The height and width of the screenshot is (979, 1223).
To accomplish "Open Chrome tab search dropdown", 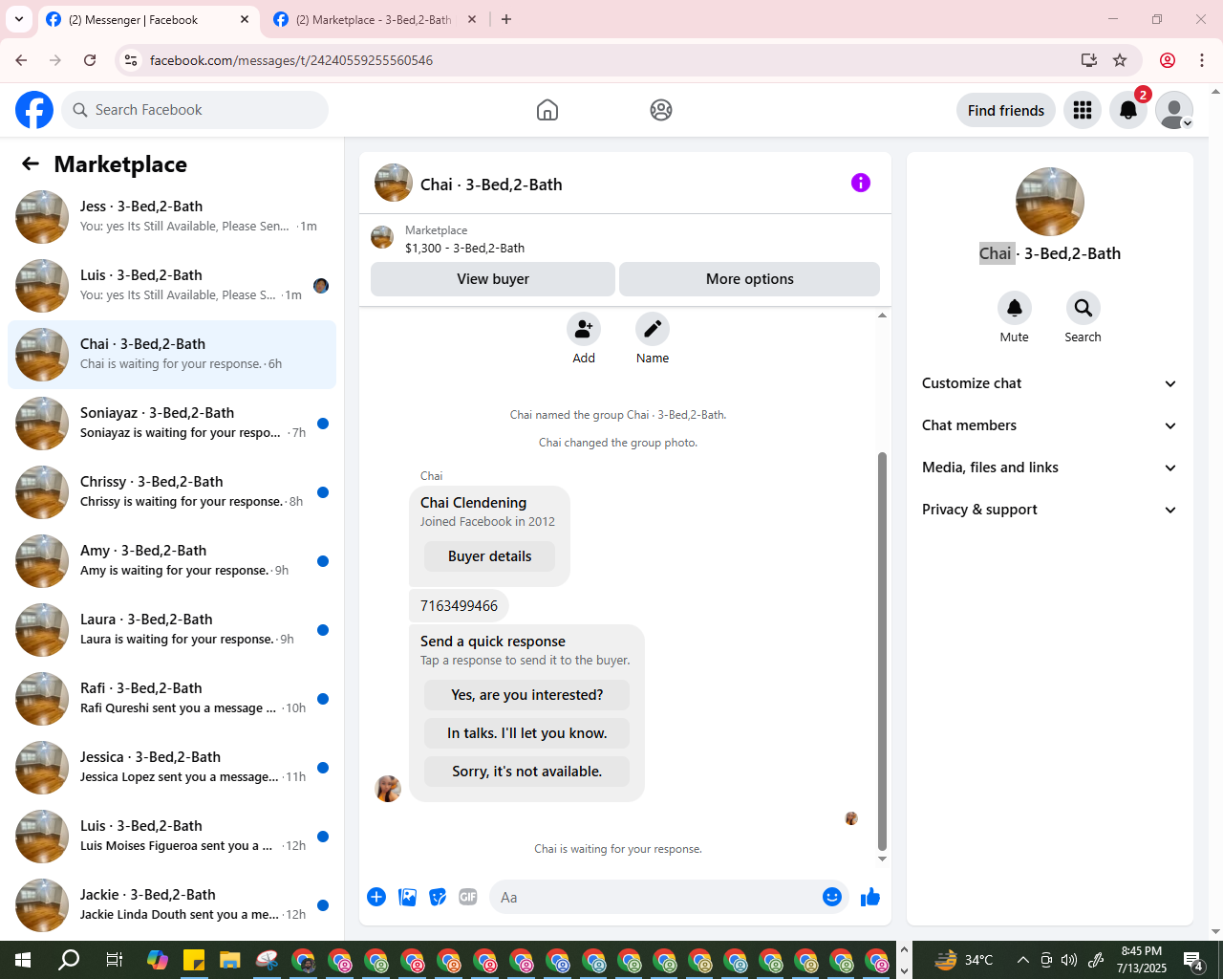I will [19, 19].
